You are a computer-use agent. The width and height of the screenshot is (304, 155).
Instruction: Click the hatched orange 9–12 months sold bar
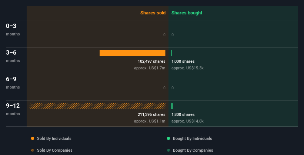click(x=97, y=106)
